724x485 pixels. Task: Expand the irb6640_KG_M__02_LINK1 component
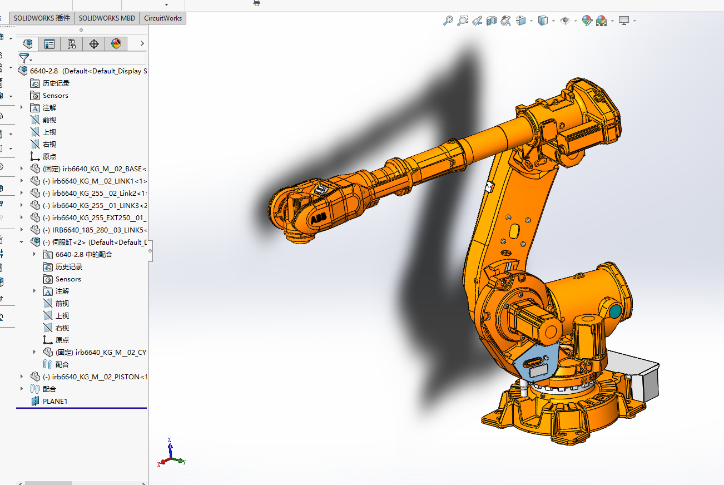pyautogui.click(x=22, y=181)
